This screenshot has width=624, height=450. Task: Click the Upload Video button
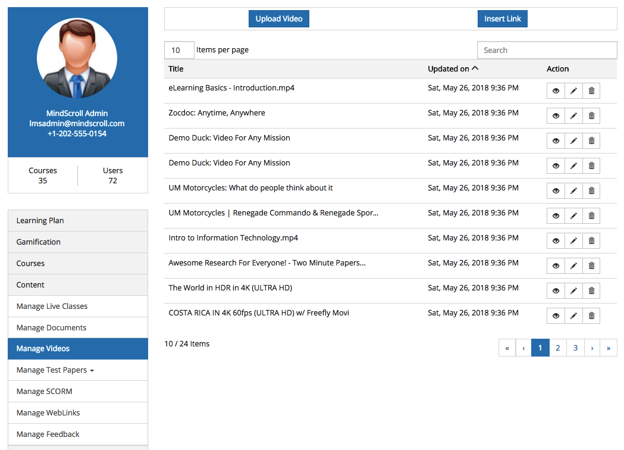coord(279,18)
